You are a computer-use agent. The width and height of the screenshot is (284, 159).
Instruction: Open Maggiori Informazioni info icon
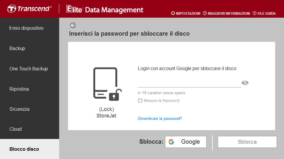[205, 13]
